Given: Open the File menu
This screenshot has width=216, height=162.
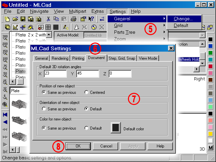Looking at the screenshot, I should (7, 11).
